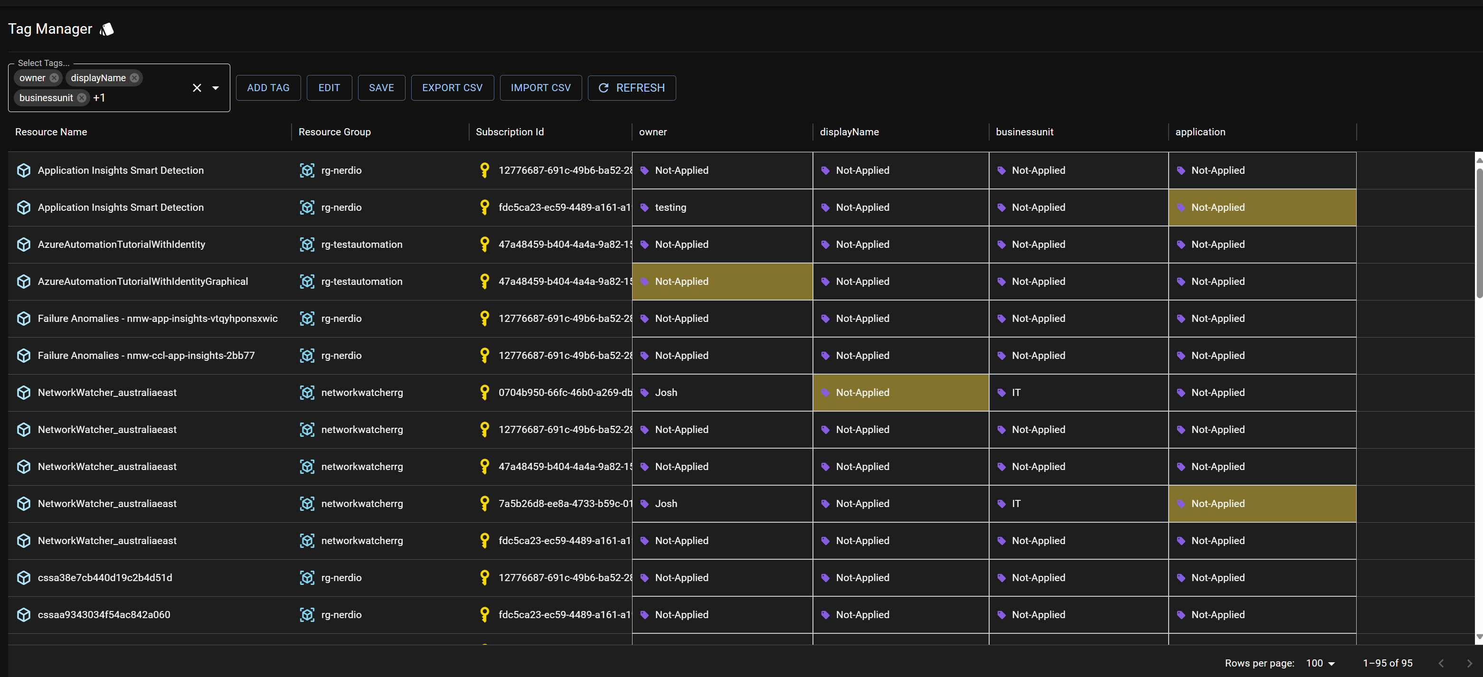Remove the displayName tag chip
The width and height of the screenshot is (1483, 677).
point(134,78)
